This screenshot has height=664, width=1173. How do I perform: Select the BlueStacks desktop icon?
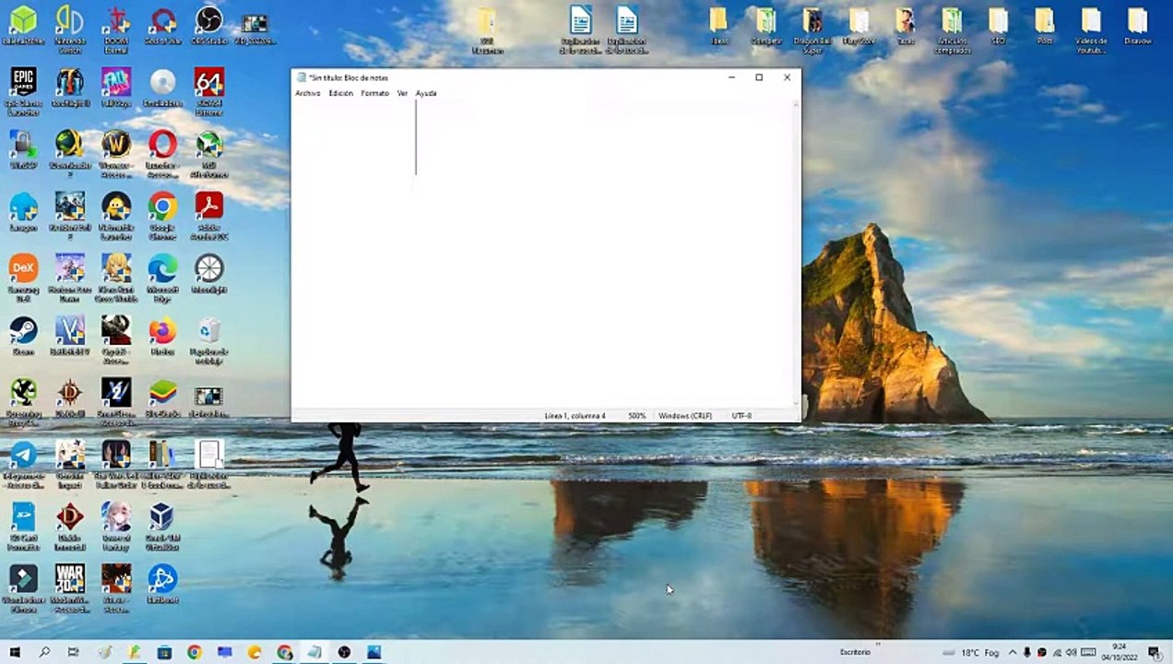pos(162,397)
